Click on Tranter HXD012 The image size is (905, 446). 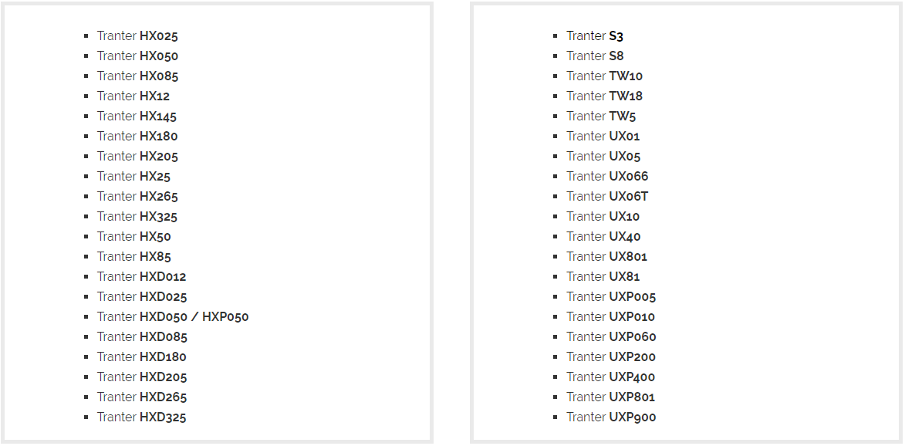point(141,276)
